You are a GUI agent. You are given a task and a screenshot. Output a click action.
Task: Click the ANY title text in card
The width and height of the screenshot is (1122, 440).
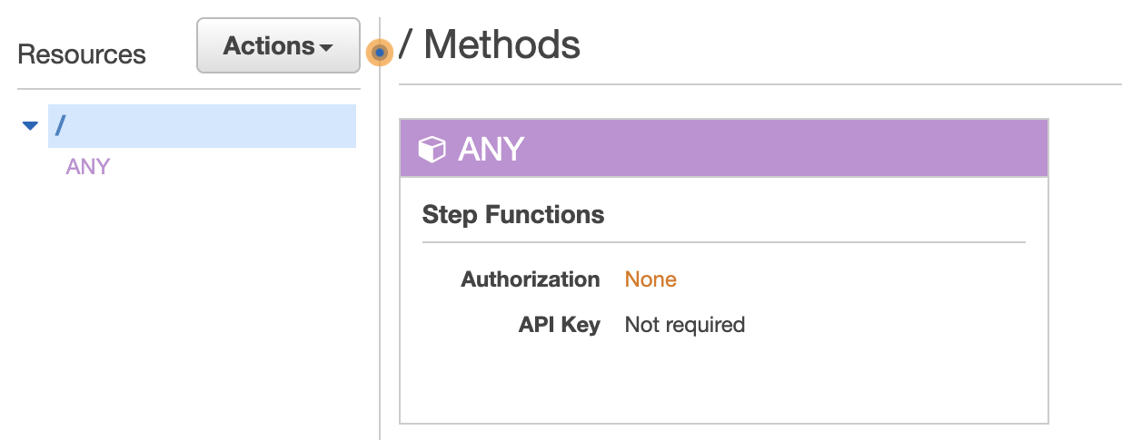coord(491,149)
